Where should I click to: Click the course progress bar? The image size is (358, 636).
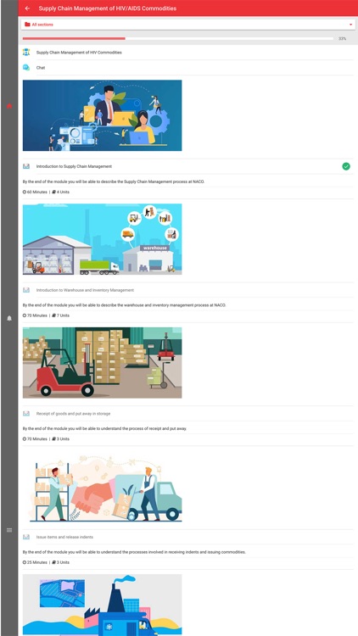point(178,38)
